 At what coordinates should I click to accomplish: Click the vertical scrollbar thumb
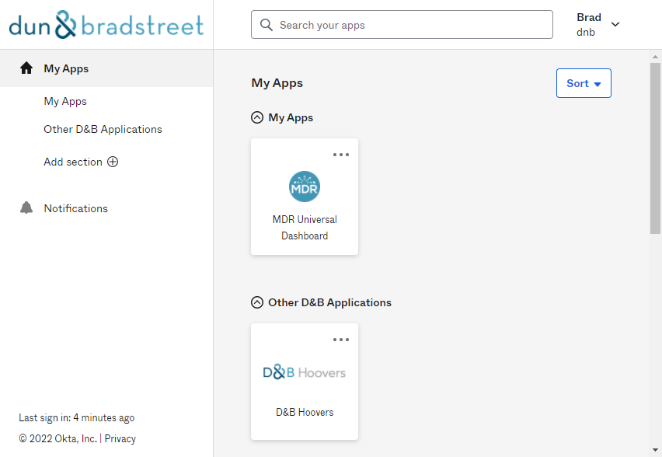click(655, 148)
